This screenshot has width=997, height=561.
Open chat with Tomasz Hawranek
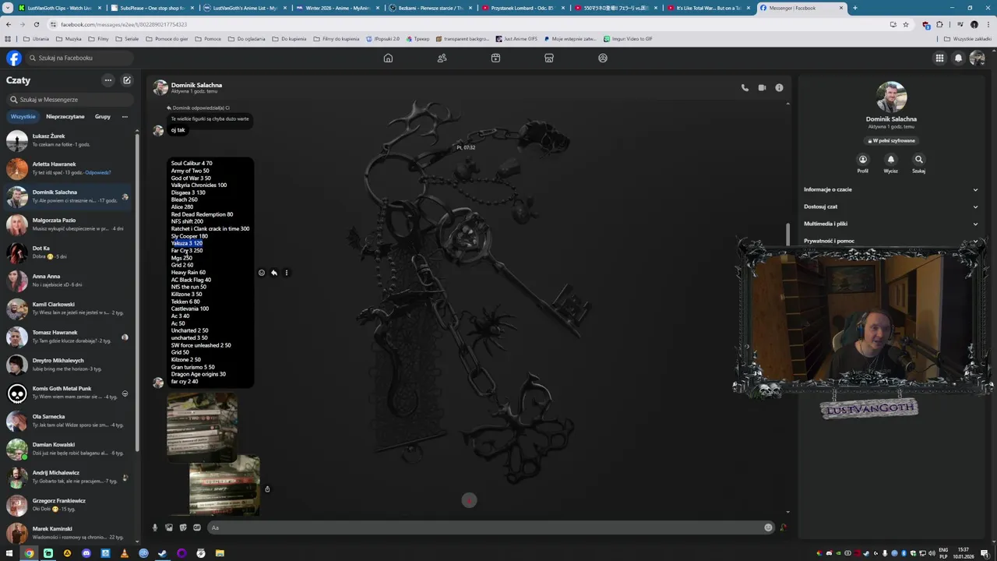click(x=69, y=337)
